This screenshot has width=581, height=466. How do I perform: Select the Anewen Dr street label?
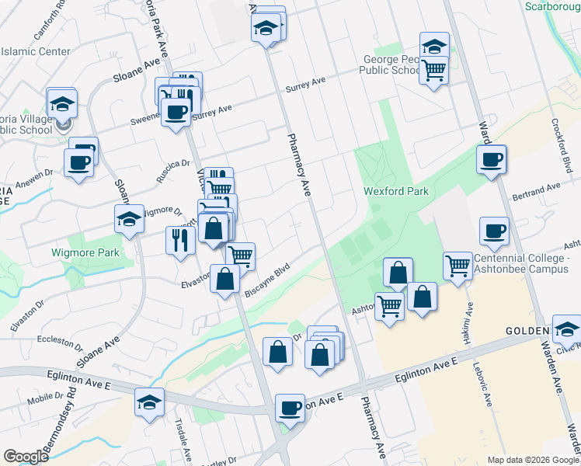[34, 179]
